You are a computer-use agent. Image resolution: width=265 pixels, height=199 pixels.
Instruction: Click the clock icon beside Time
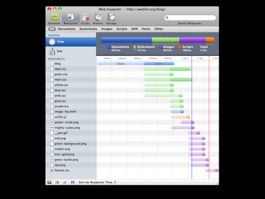[x=52, y=42]
